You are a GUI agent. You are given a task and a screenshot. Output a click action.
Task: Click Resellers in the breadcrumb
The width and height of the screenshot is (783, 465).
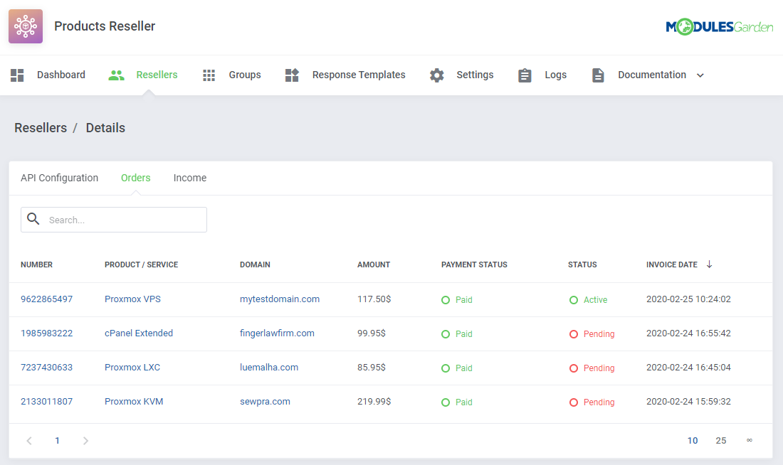pyautogui.click(x=41, y=128)
